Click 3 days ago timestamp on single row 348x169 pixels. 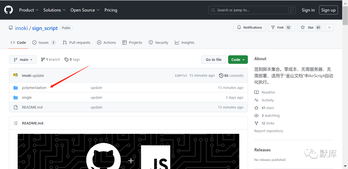point(234,97)
